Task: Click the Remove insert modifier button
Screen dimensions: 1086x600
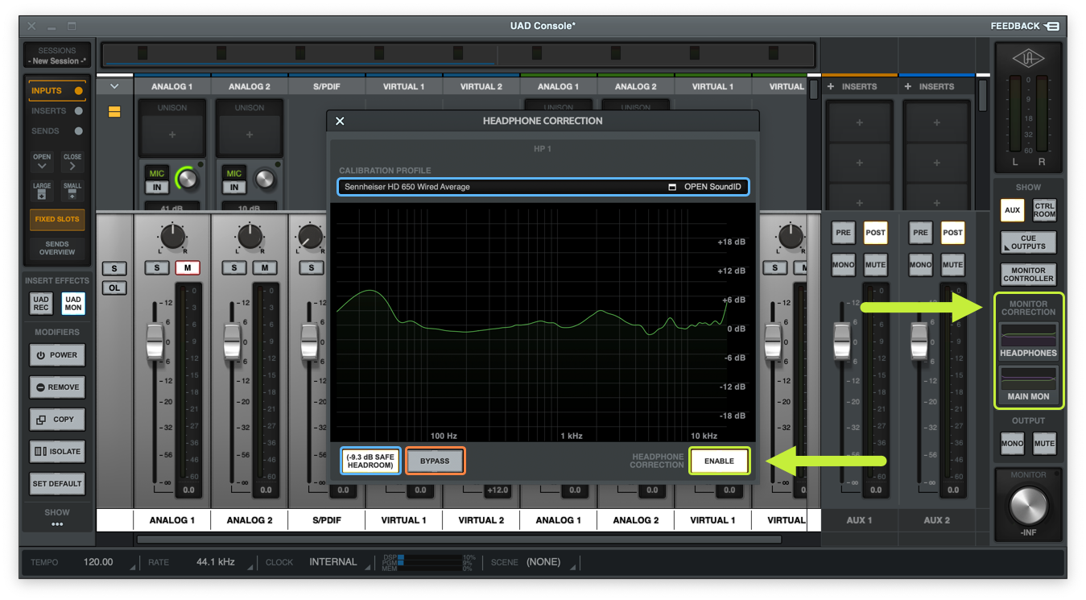Action: pos(57,387)
